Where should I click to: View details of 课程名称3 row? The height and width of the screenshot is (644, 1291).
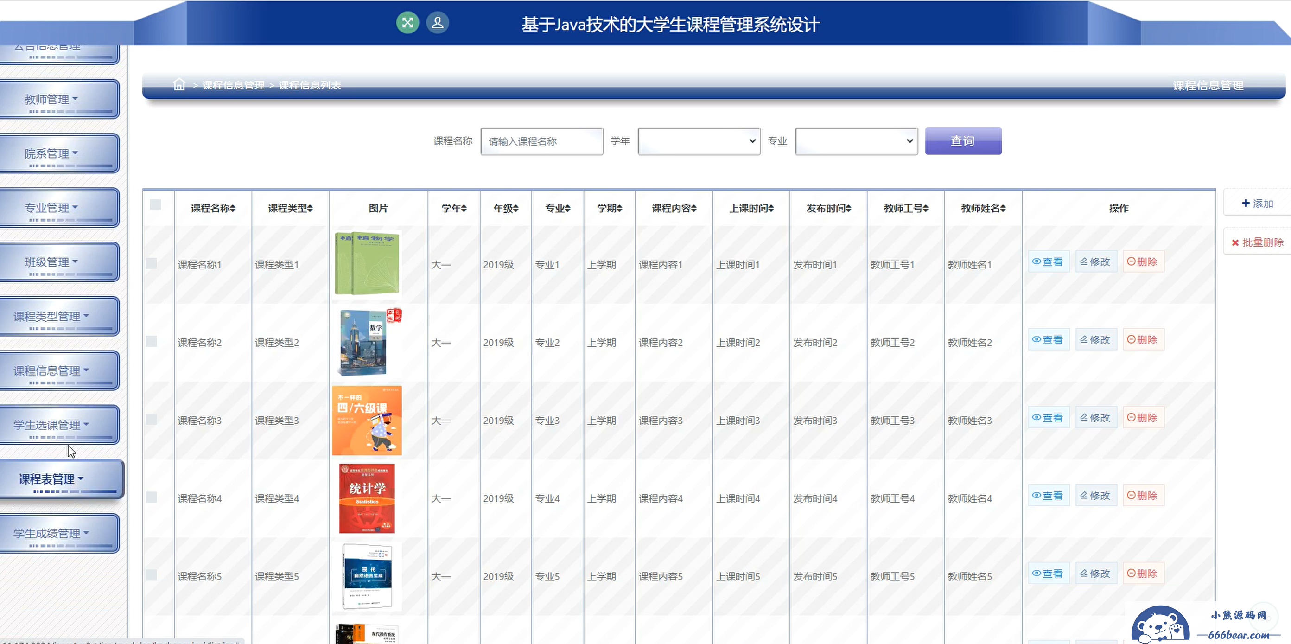tap(1049, 417)
